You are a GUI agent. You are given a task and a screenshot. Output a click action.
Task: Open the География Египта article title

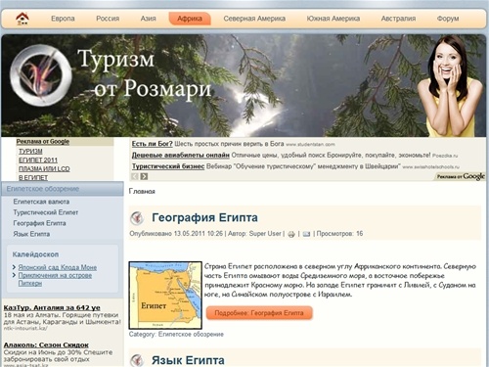click(204, 217)
